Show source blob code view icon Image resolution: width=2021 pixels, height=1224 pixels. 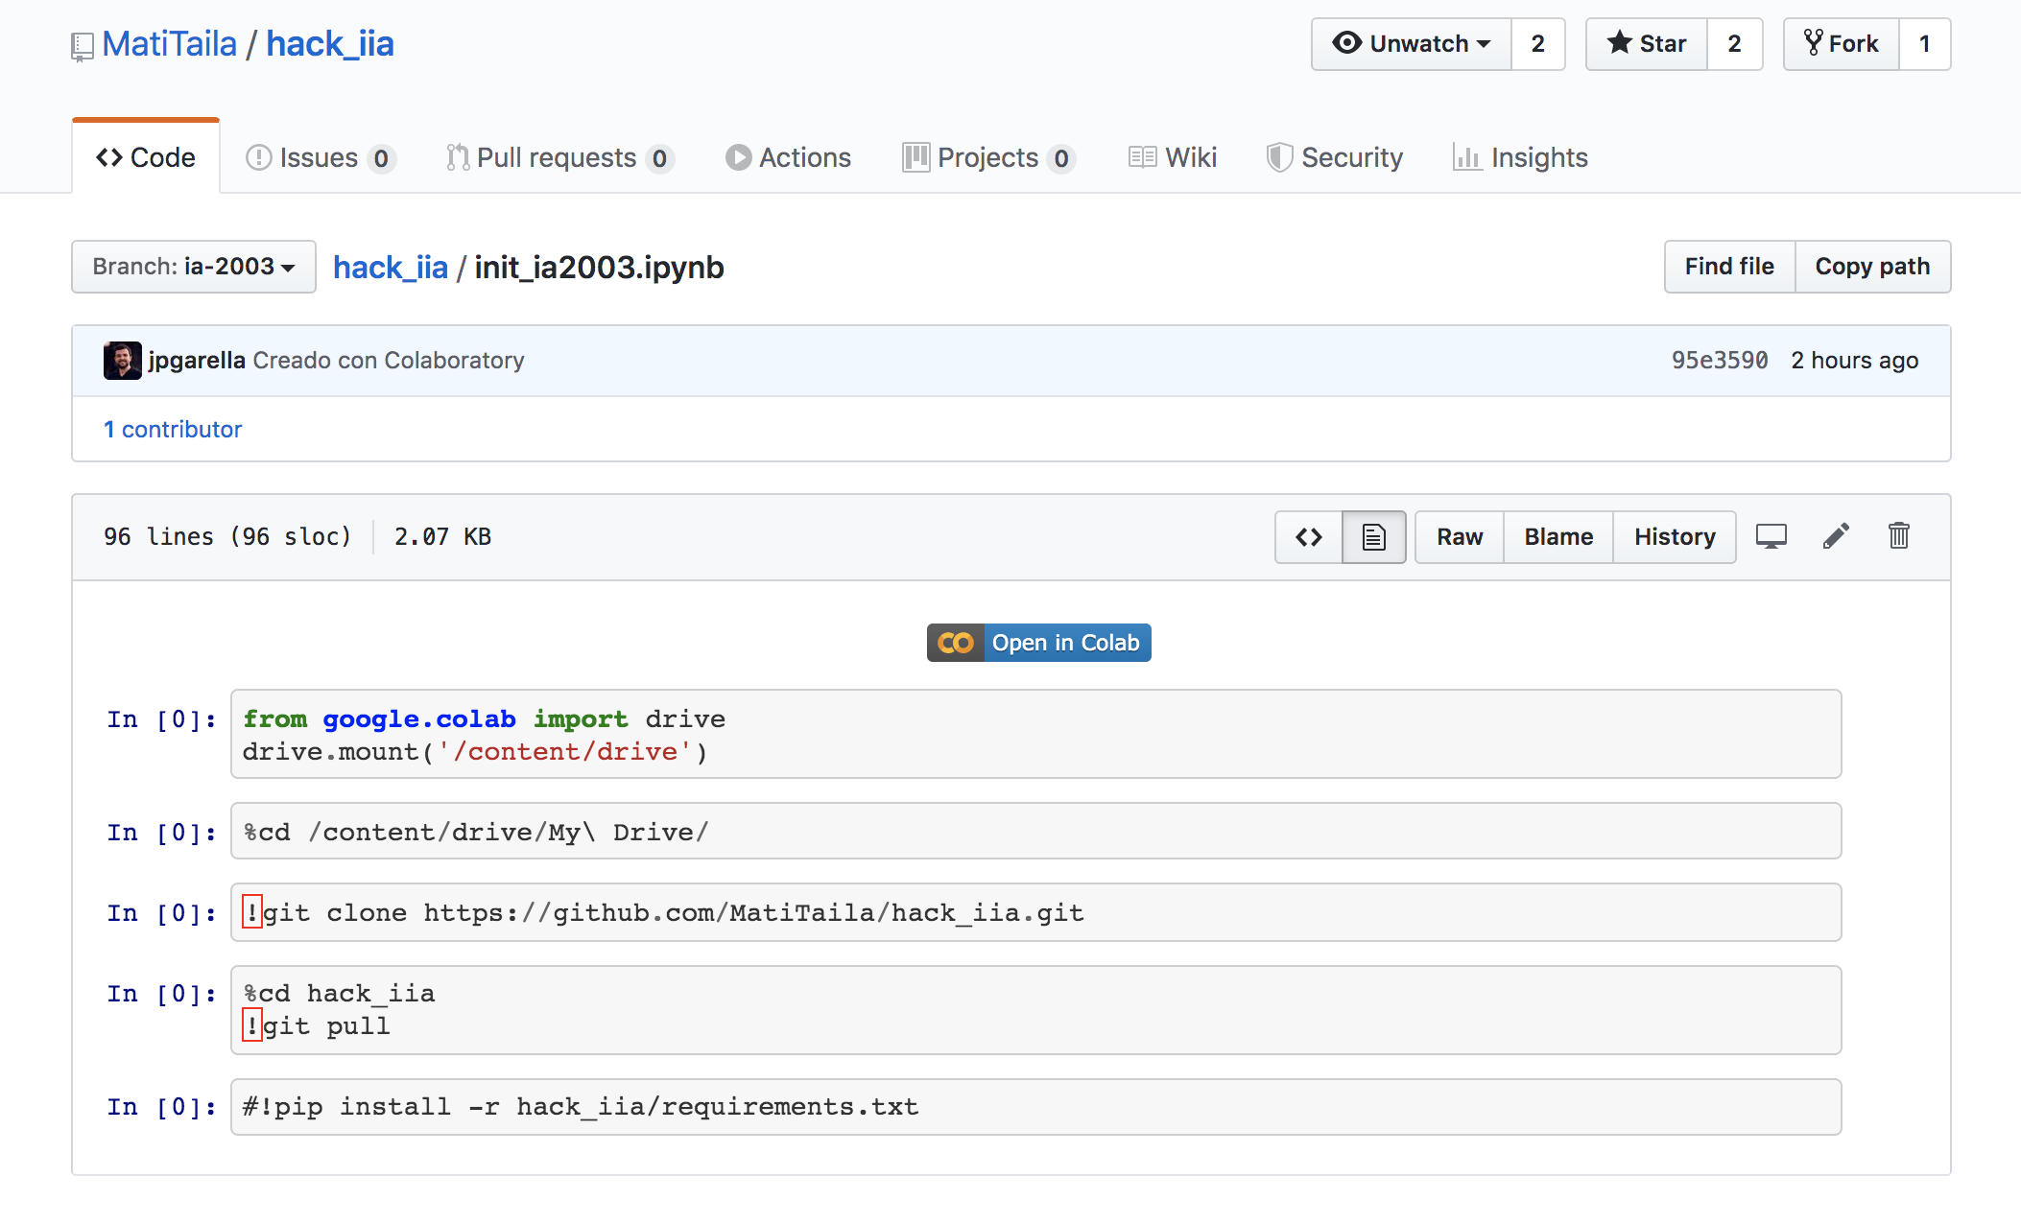click(1309, 537)
